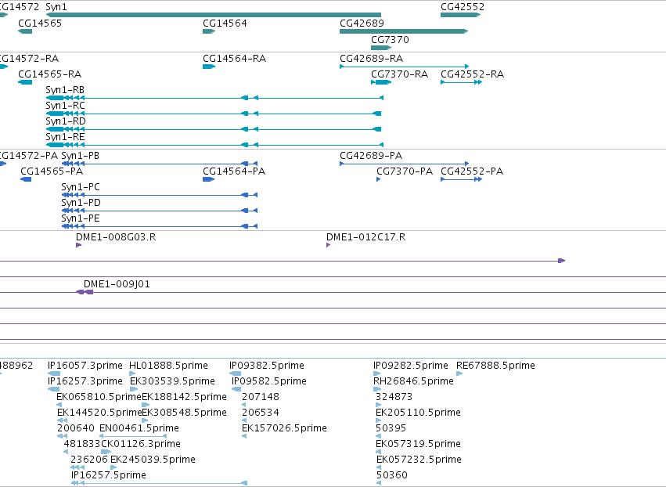This screenshot has height=487, width=666.
Task: Select the 481833 EST label
Action: coord(82,445)
